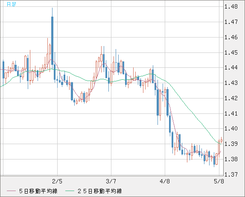
Task: Click the green 25-day average legend line
Action: [70, 191]
